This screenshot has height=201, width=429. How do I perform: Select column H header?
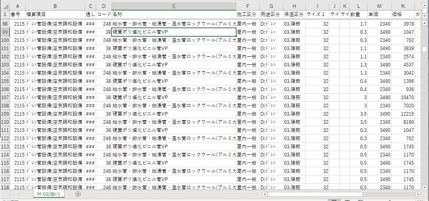pyautogui.click(x=294, y=6)
